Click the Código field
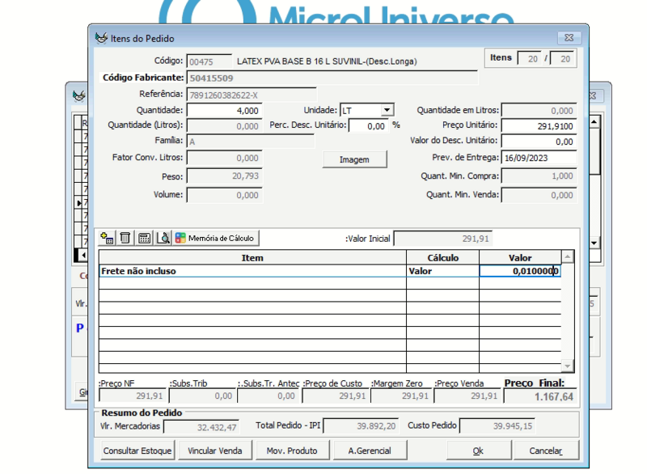Viewport: 647px width, 474px height. [209, 61]
